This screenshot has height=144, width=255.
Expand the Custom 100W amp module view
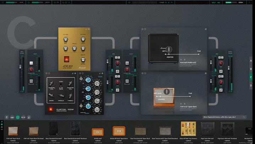73,73
